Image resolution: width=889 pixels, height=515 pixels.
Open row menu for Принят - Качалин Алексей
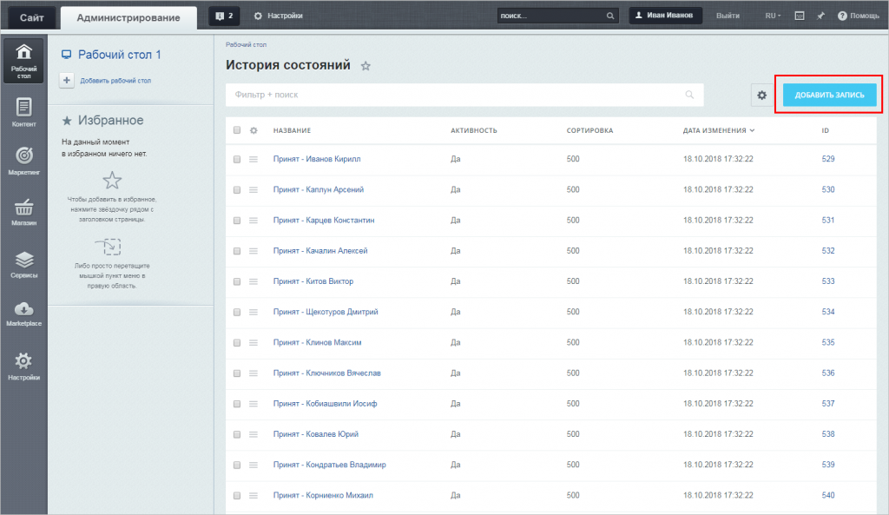pos(254,251)
